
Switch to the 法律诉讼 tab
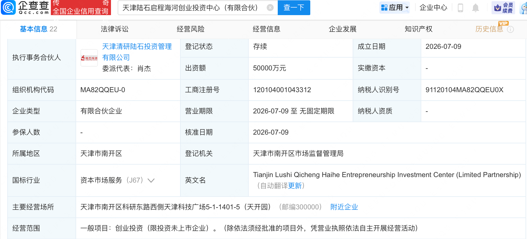(114, 29)
